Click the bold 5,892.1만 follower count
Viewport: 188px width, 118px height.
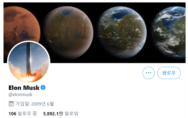click(53, 114)
